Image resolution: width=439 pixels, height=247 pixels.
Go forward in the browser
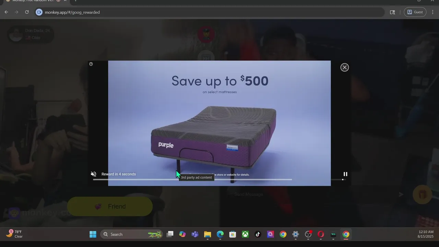(x=16, y=12)
